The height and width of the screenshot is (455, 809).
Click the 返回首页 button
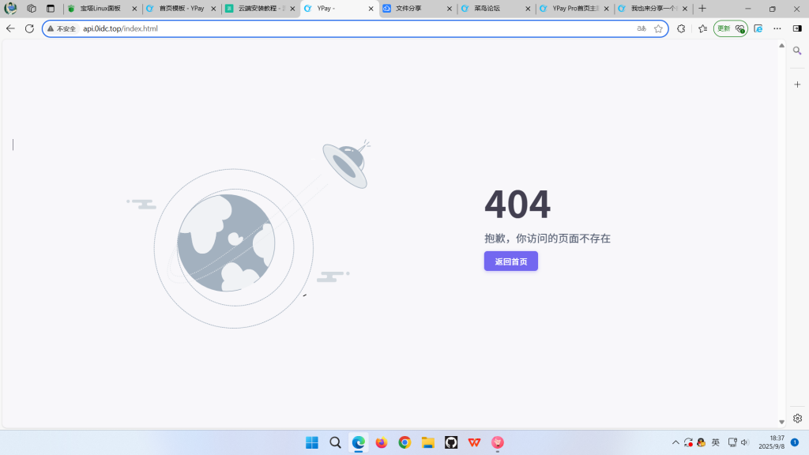(x=510, y=261)
